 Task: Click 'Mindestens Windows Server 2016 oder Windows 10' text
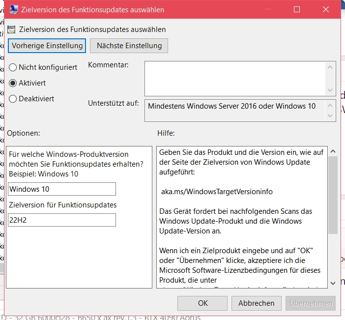pyautogui.click(x=231, y=106)
